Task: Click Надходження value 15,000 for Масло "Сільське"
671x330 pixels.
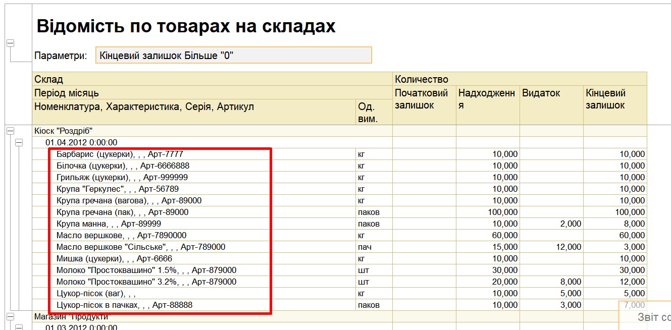Action: [488, 247]
